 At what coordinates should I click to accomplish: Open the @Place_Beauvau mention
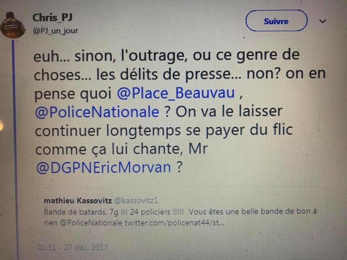(x=176, y=93)
